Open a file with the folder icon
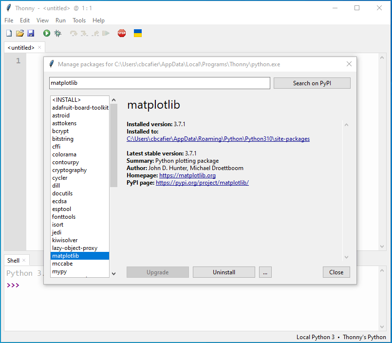The width and height of the screenshot is (392, 343). point(20,33)
